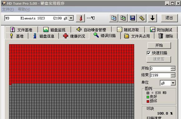Click the 开始 scan button
Viewport: 181px width, 119px height.
[x=159, y=45]
